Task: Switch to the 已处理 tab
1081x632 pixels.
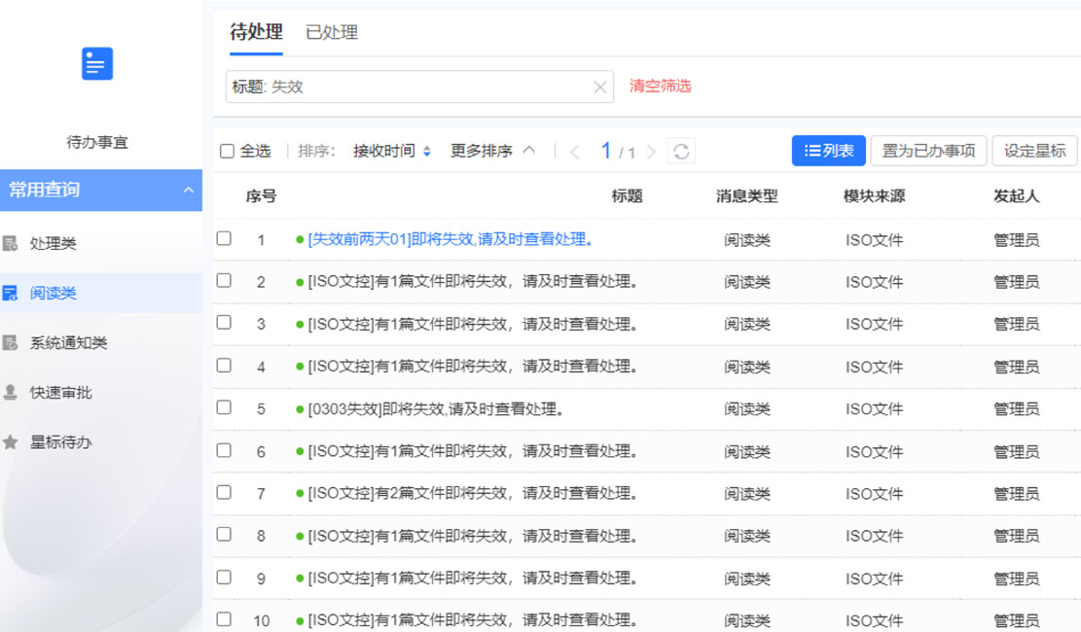Action: (x=332, y=32)
